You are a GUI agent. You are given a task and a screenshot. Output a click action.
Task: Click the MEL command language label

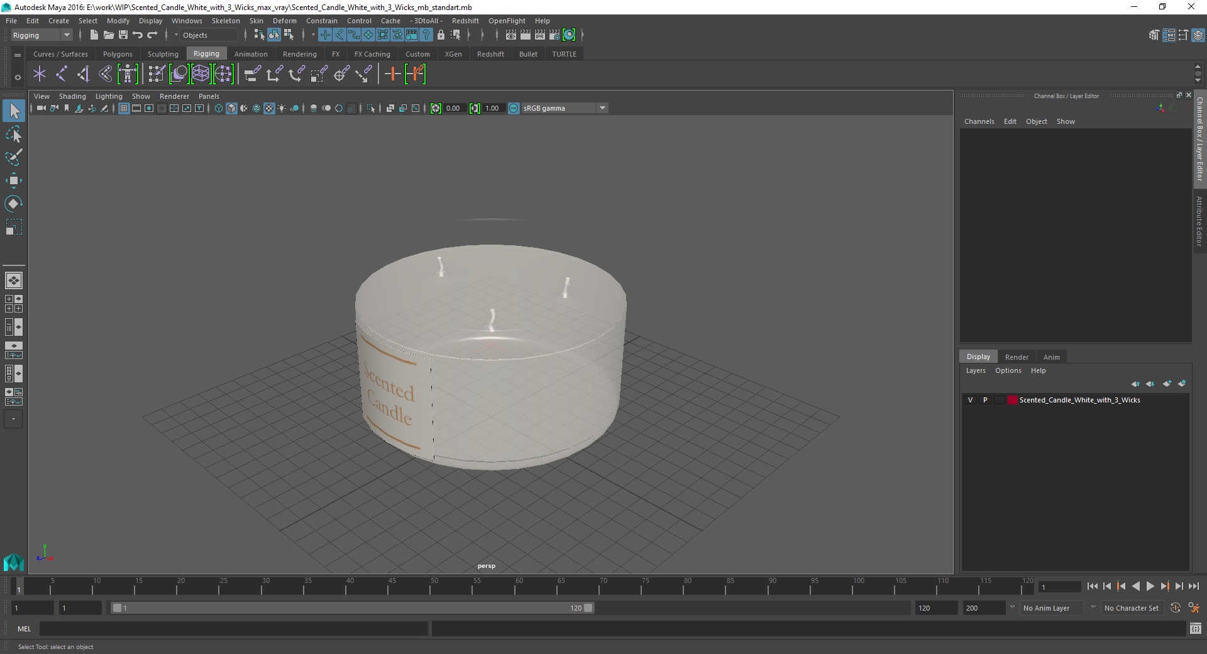coord(24,628)
